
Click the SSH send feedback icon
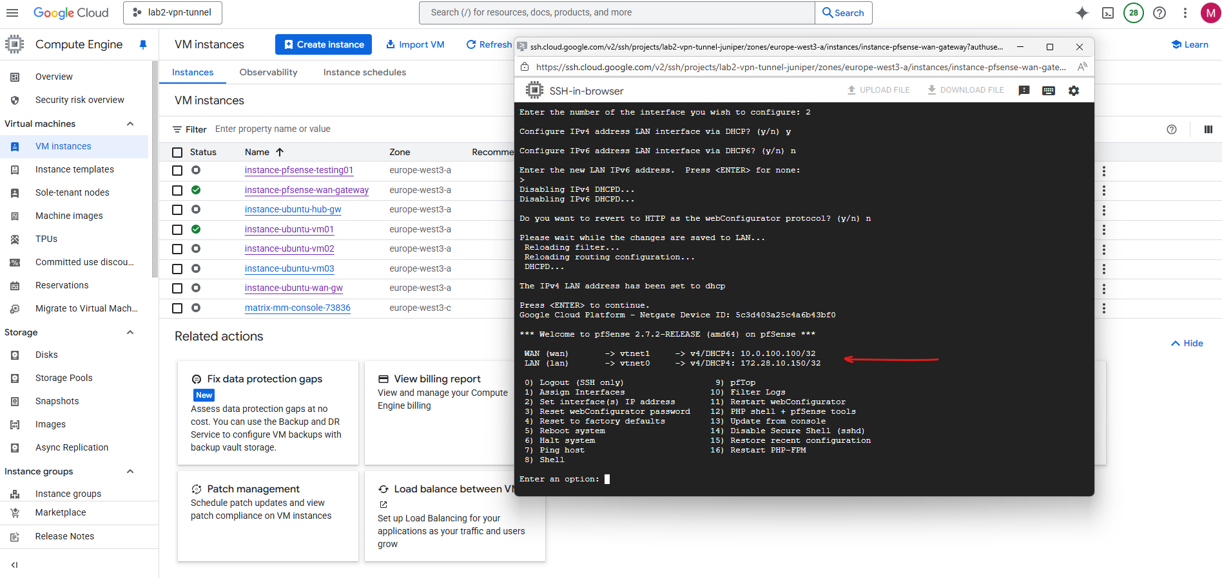(1023, 91)
